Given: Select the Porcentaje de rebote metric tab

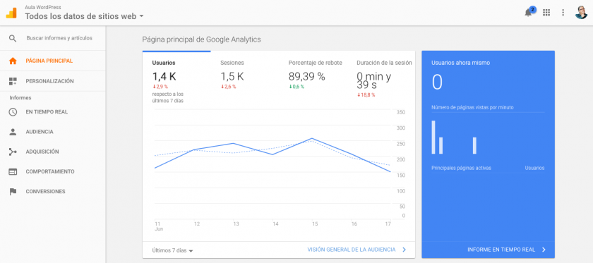Looking at the screenshot, I should click(x=315, y=63).
